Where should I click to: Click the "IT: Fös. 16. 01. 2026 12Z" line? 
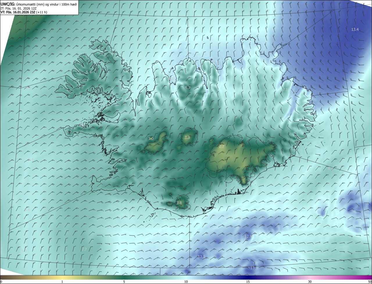pyautogui.click(x=19, y=8)
